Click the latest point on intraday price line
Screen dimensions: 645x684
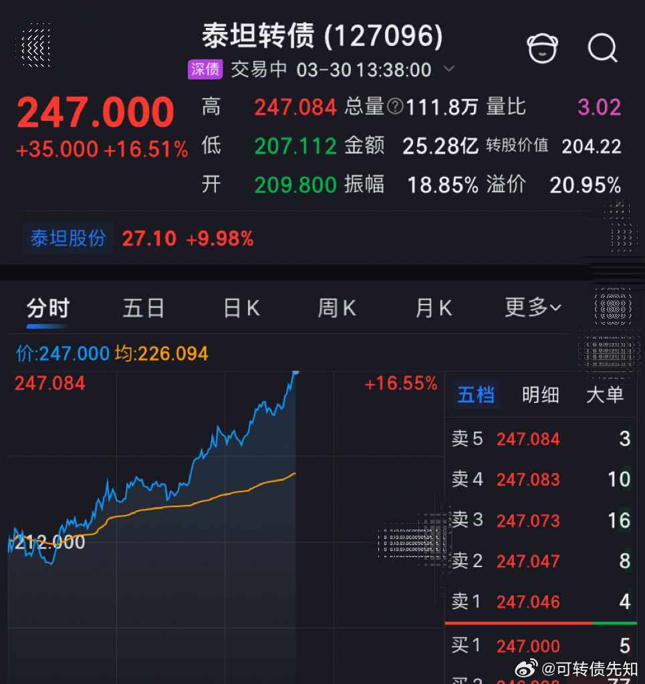pos(295,372)
